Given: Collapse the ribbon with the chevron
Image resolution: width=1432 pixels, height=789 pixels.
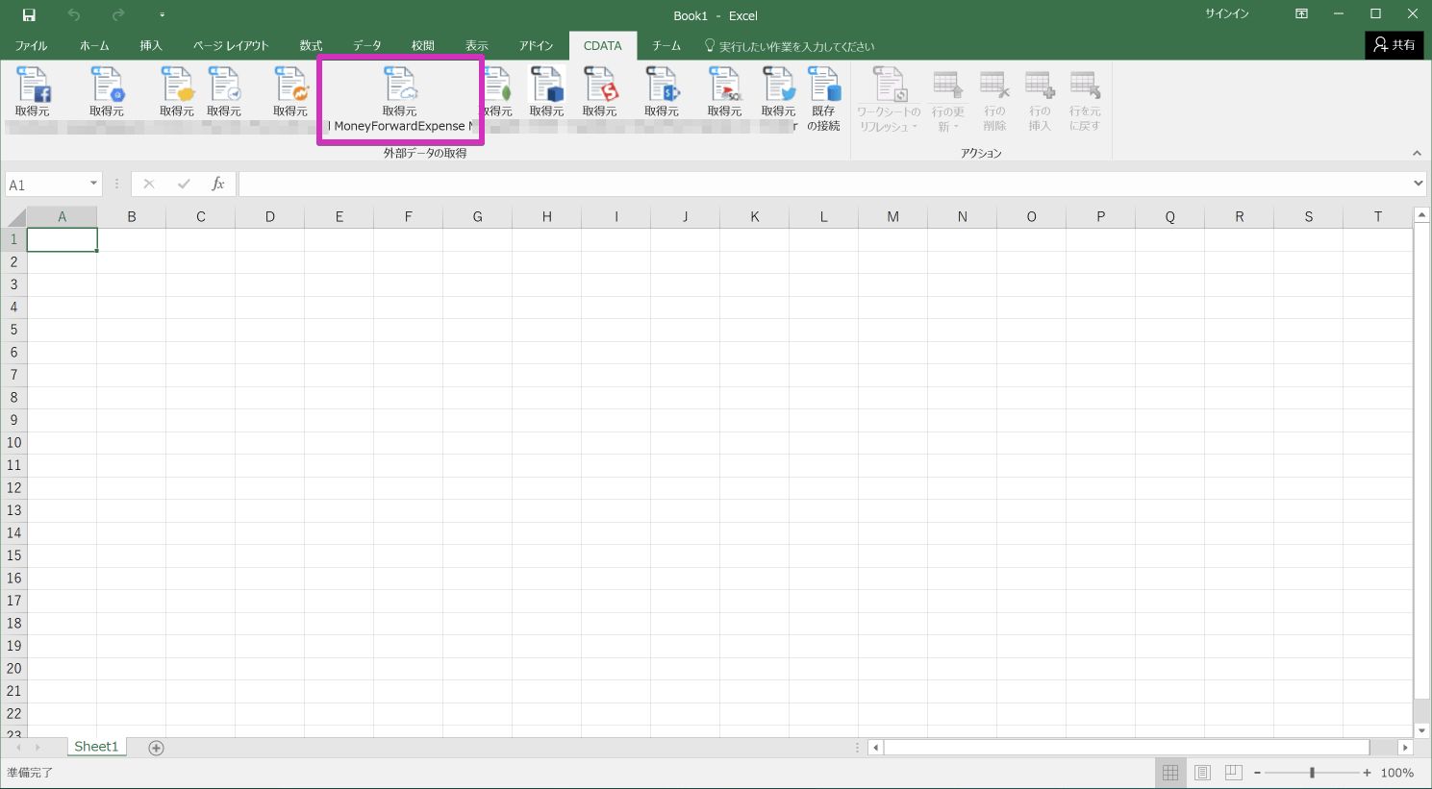Looking at the screenshot, I should pyautogui.click(x=1417, y=154).
